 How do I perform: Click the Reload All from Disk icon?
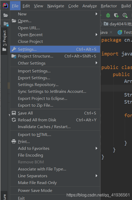click(x=14, y=120)
